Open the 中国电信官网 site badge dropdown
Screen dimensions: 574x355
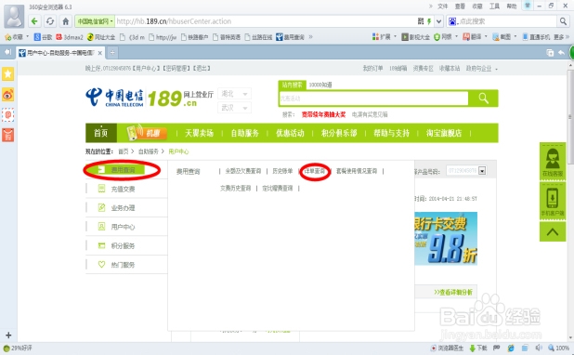tap(95, 21)
